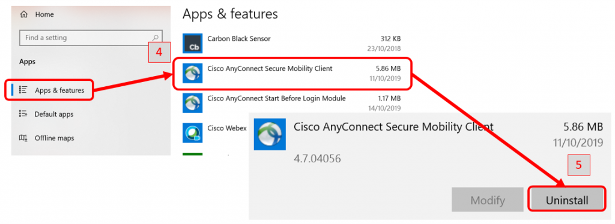Select Carbon Black Sensor list entry
Viewport: 615px width, 224px height.
point(292,43)
